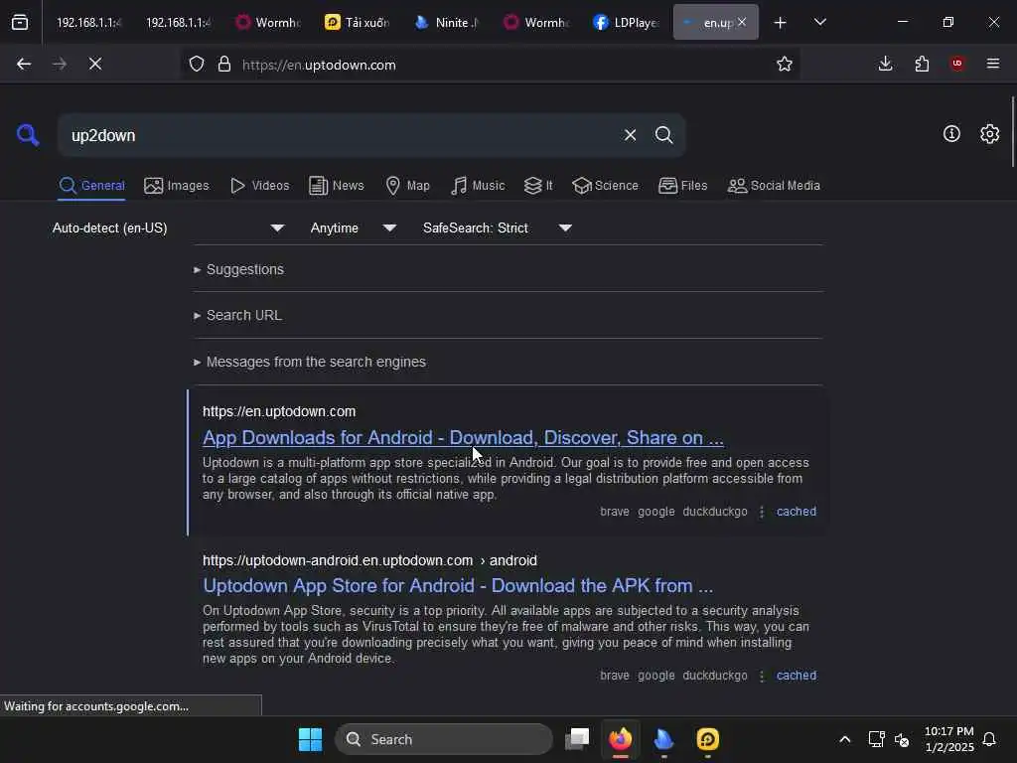Clear the up2down search query

[630, 135]
